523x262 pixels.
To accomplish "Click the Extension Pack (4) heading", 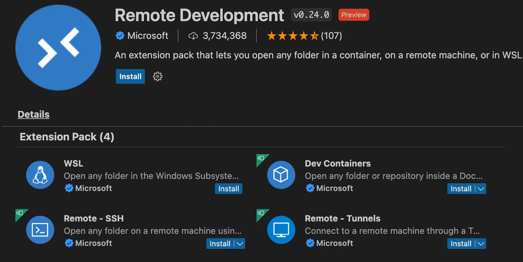I will click(x=67, y=137).
